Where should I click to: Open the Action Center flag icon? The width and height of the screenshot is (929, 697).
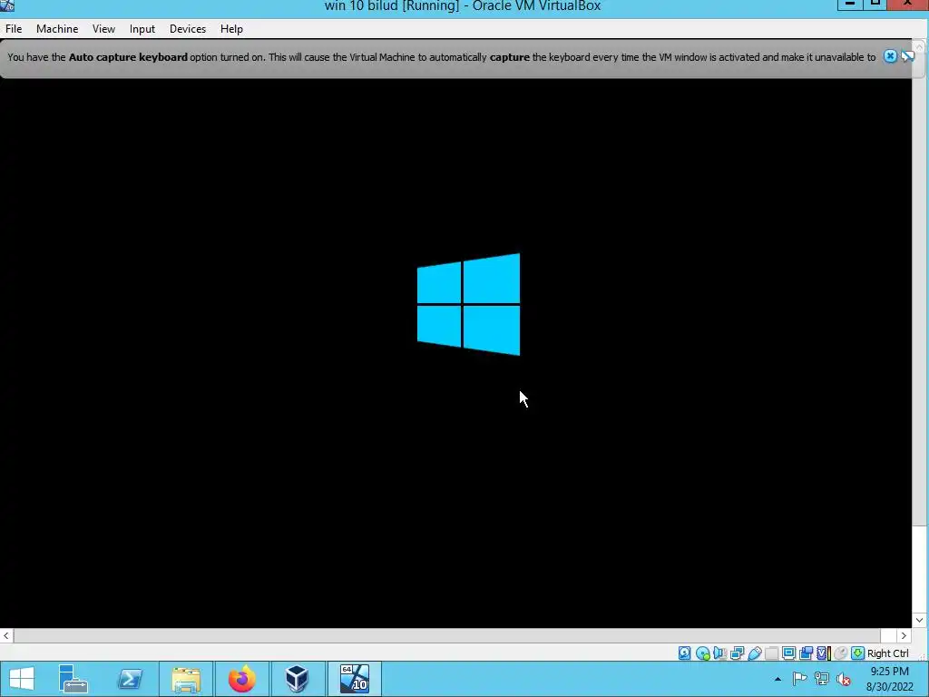pos(799,679)
